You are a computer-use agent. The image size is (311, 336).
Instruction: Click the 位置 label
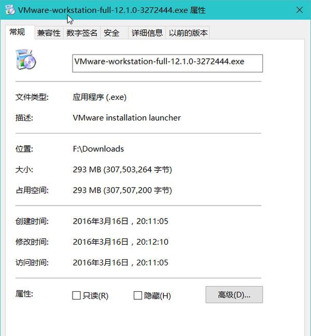(x=24, y=149)
